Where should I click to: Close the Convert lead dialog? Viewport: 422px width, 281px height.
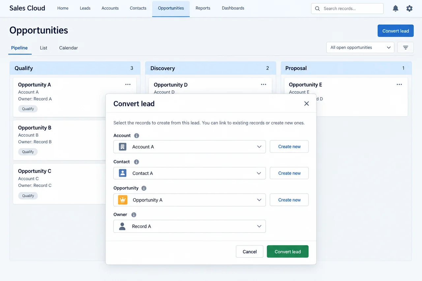click(307, 103)
